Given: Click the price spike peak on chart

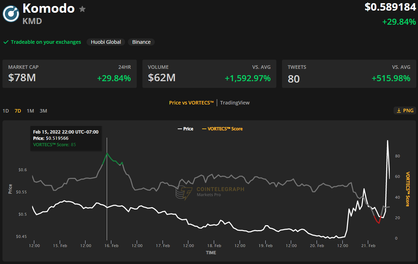Looking at the screenshot, I should [x=388, y=140].
